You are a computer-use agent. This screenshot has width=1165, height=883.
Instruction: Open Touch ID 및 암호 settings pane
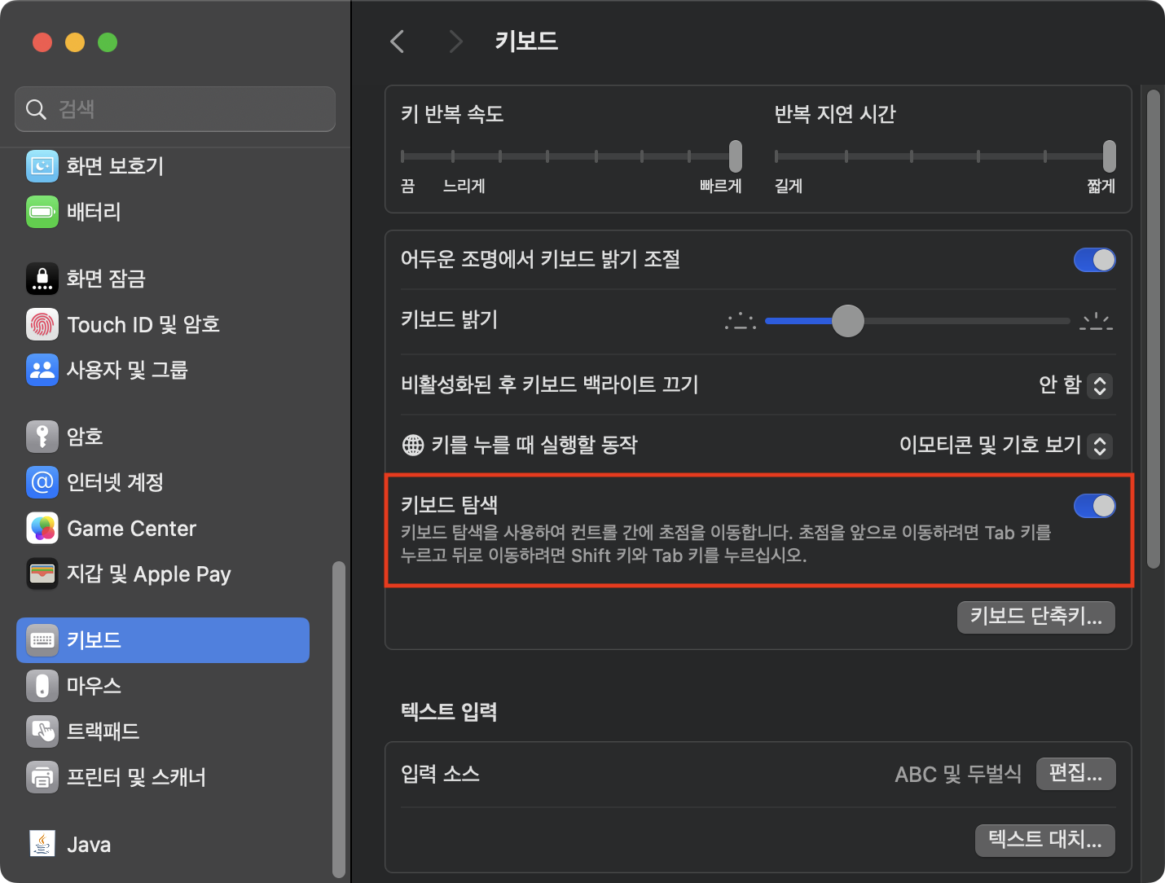[163, 324]
